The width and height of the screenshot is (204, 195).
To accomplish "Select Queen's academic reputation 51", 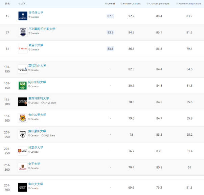I will [x=189, y=167].
